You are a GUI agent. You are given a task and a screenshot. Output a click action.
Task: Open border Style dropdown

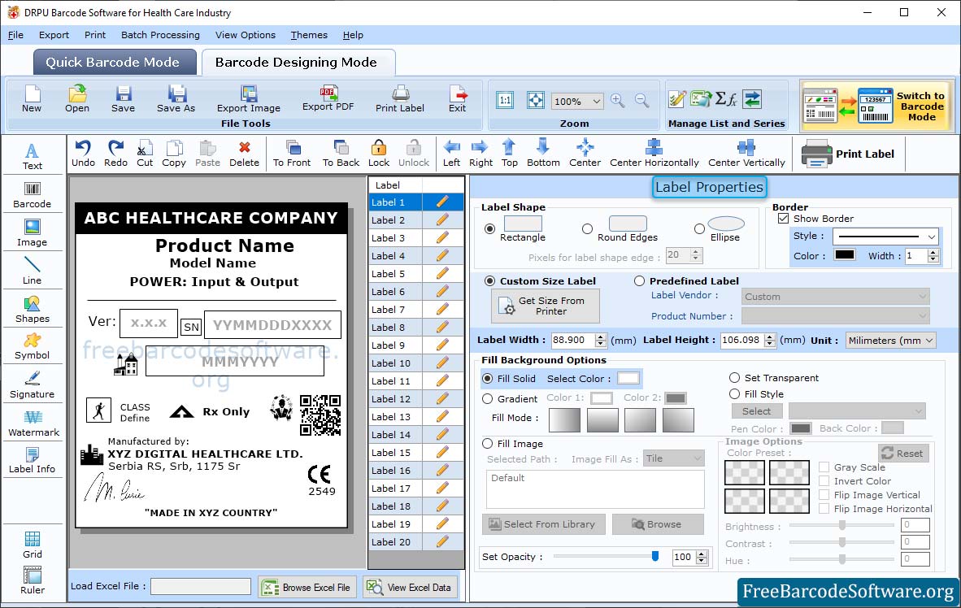[x=932, y=237]
